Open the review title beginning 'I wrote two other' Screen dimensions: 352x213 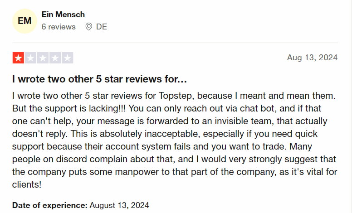100,79
